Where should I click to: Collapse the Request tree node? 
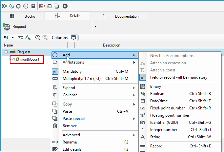tap(6, 52)
